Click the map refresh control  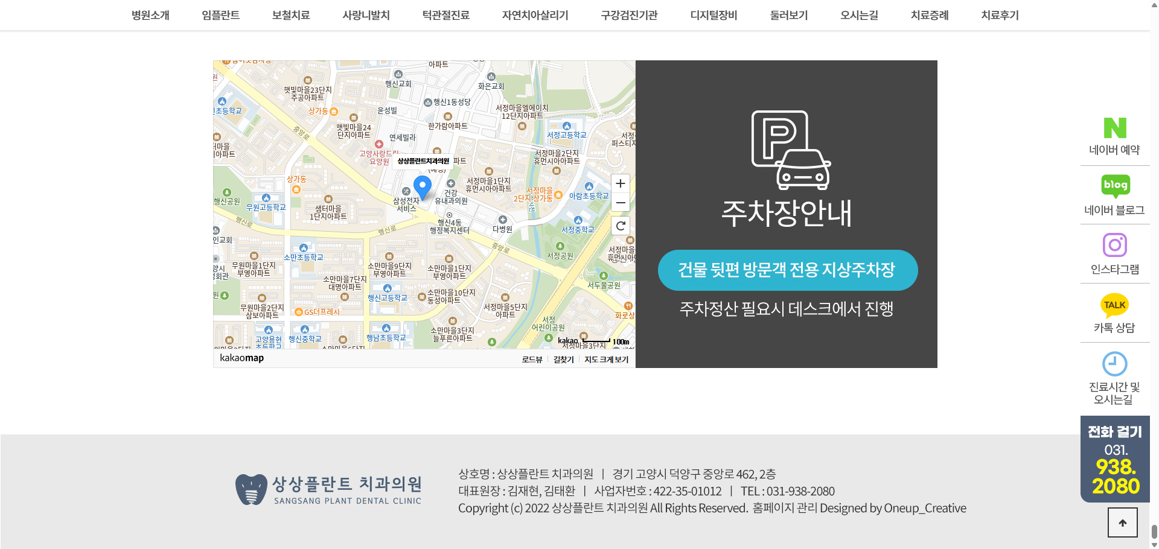pyautogui.click(x=620, y=226)
